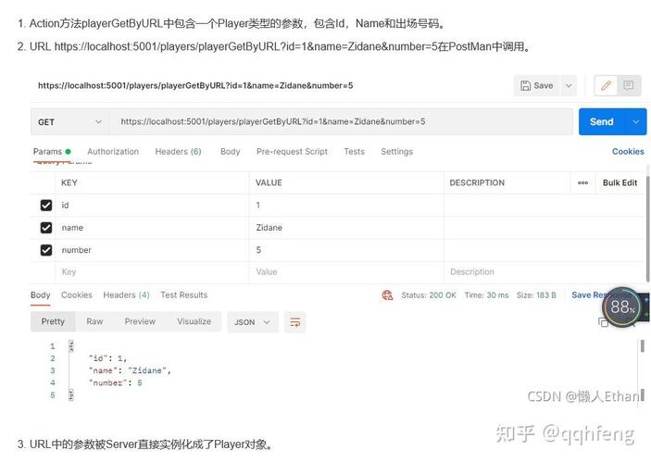Open the params table three-dots options
The image size is (651, 463).
click(x=582, y=182)
